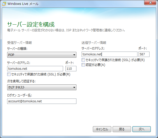
Task: Click the ISP help description text
Action: coord(66,30)
